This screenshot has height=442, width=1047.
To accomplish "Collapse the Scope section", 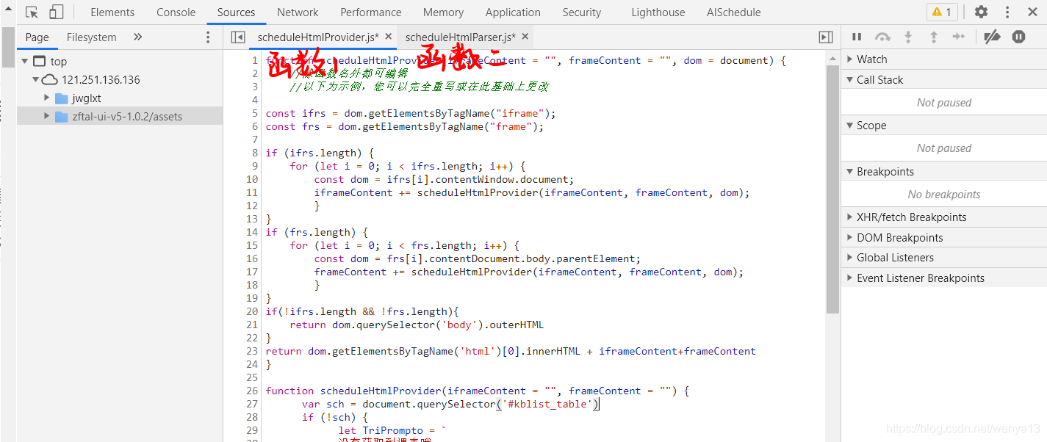I will click(x=944, y=126).
